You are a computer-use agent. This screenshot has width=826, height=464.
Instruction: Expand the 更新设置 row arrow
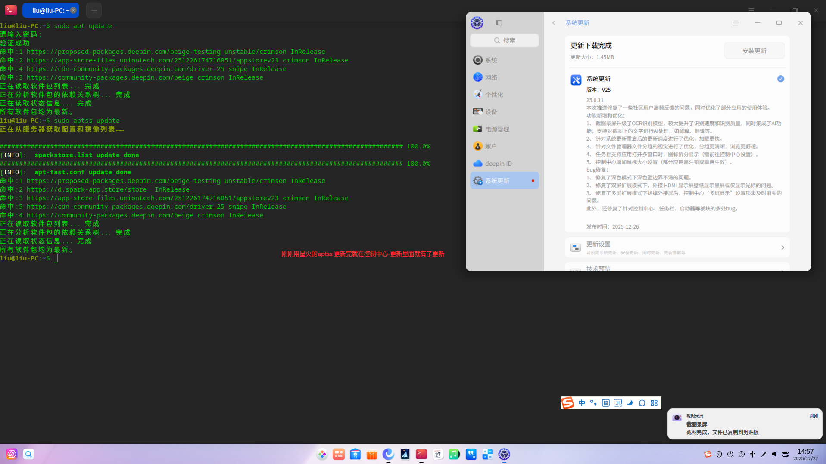point(782,247)
